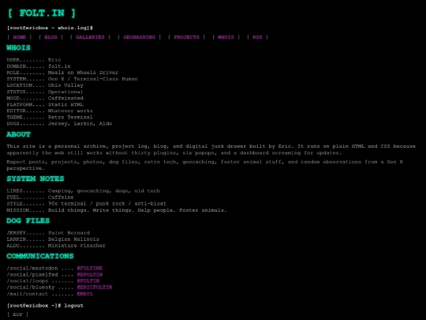Click the ABOUT section heading
426x320 pixels.
(18, 134)
